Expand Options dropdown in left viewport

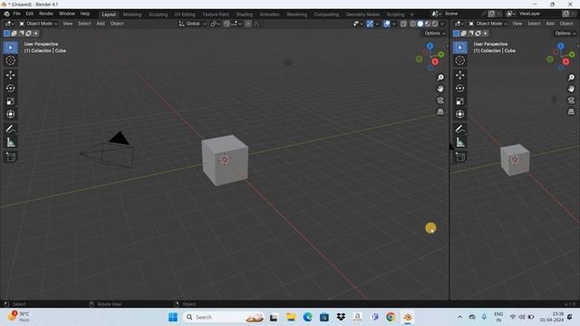(x=435, y=34)
